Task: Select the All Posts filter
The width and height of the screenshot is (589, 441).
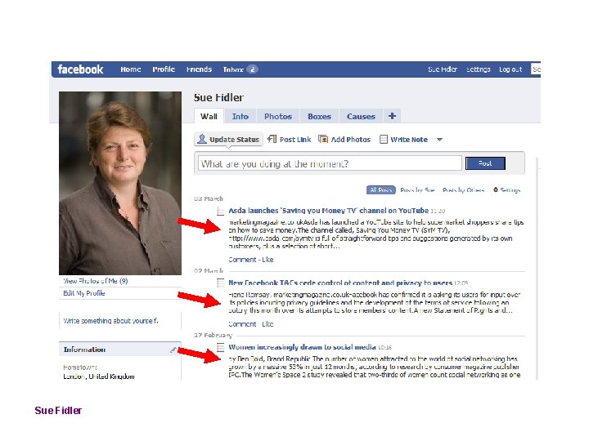Action: [381, 190]
